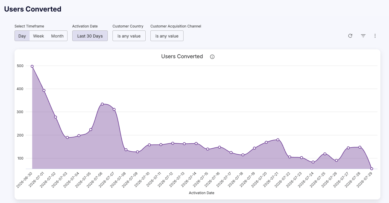Click the 2026-07-29 last data point
Image resolution: width=389 pixels, height=203 pixels.
tap(372, 169)
